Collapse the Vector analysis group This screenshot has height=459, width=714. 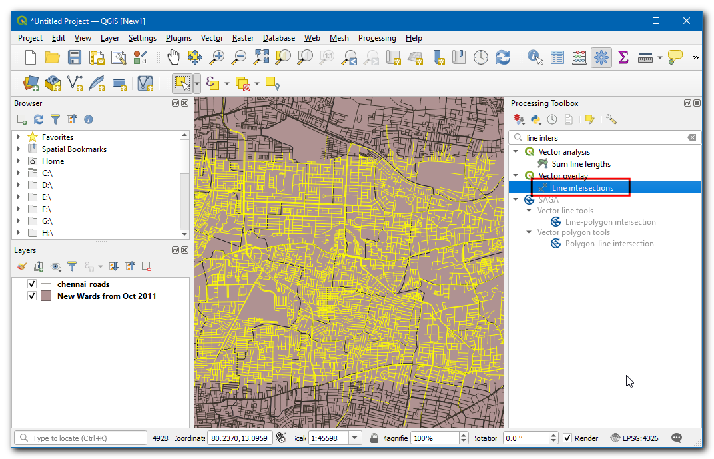click(x=516, y=152)
